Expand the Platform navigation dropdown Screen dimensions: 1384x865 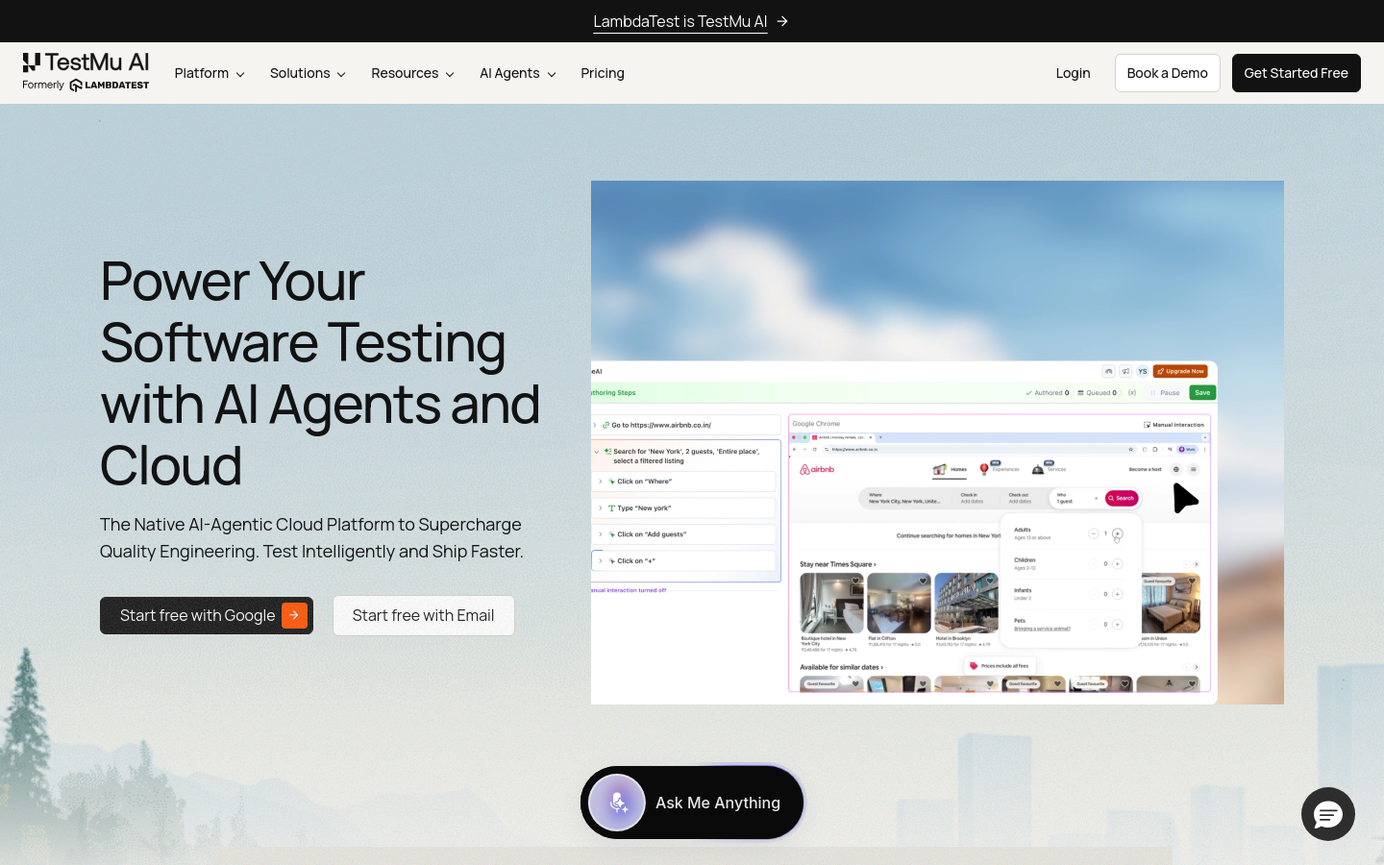click(x=210, y=73)
